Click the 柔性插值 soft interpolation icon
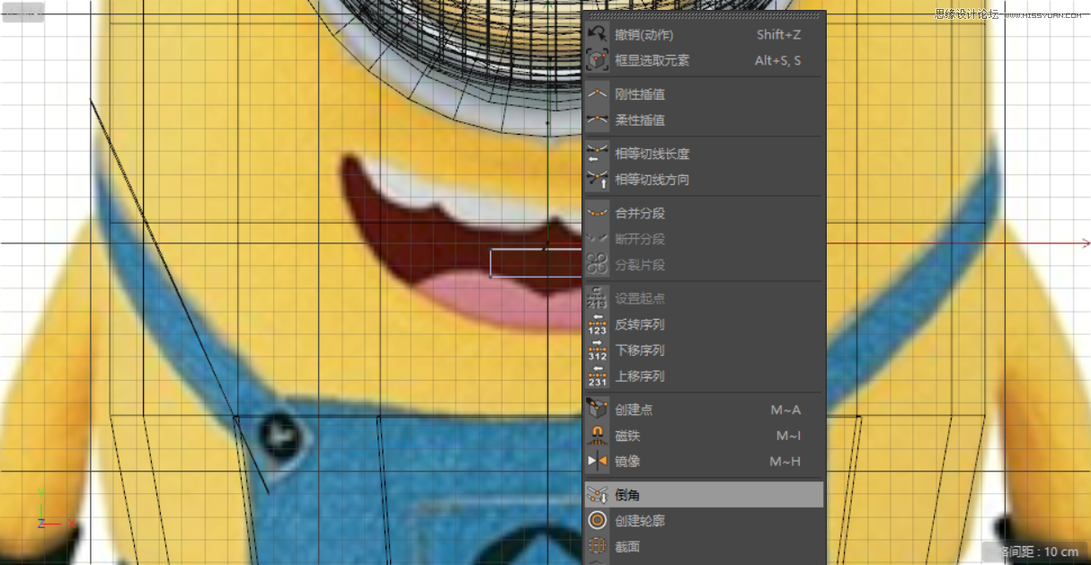1091x565 pixels. point(597,119)
